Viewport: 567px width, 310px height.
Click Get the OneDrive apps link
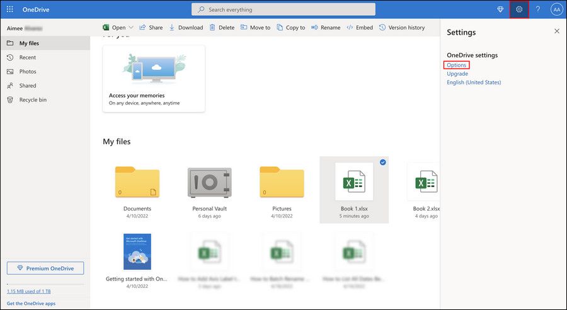pos(31,304)
